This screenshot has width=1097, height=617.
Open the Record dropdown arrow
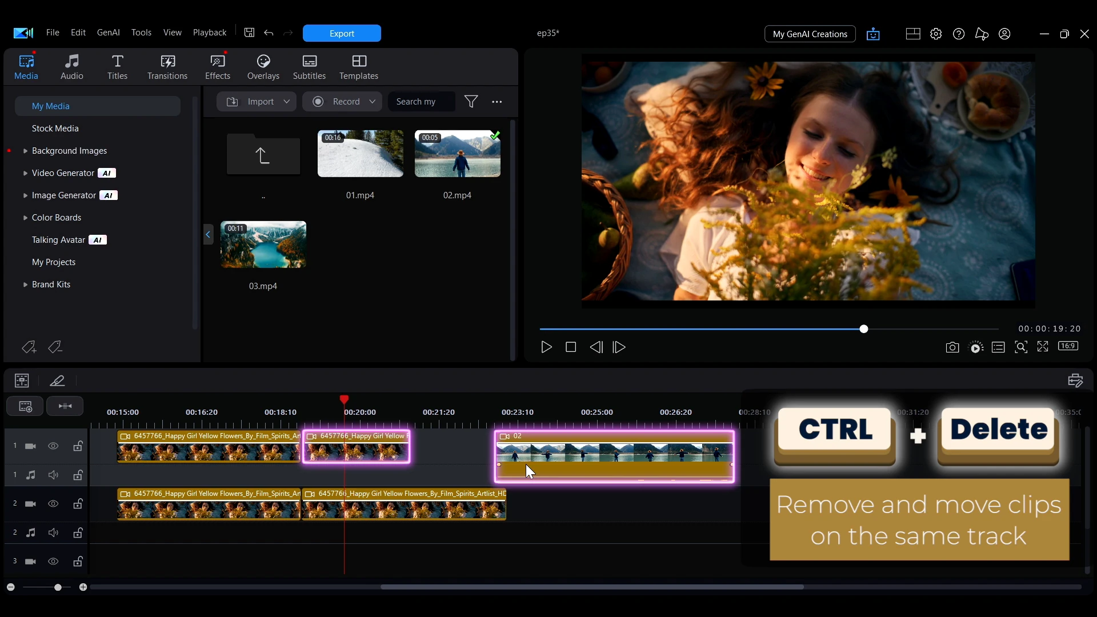pyautogui.click(x=372, y=102)
